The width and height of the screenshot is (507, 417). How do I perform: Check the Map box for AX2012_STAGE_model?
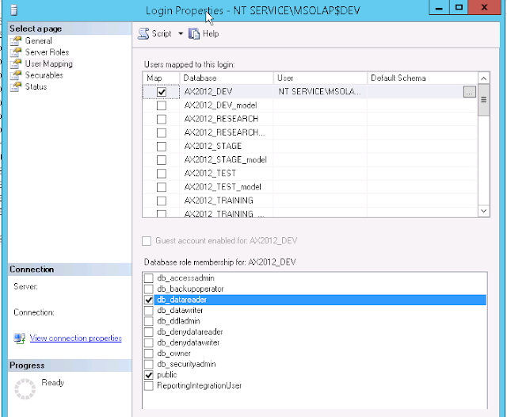(162, 160)
